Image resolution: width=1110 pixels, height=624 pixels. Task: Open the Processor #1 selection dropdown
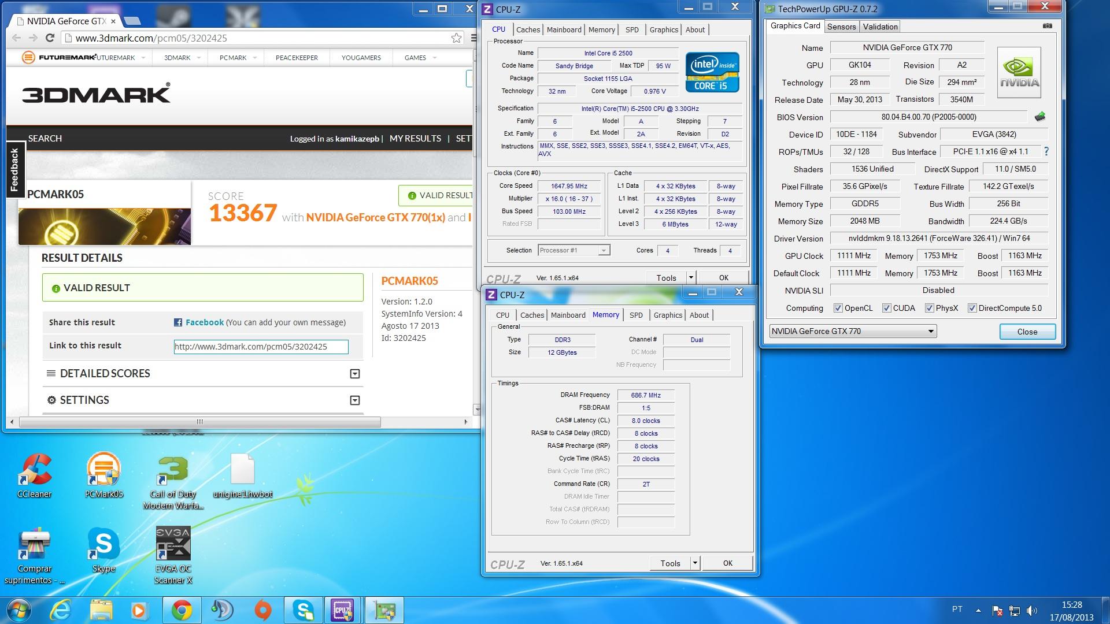point(604,250)
